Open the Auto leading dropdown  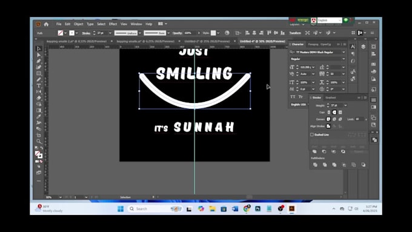tap(313, 74)
